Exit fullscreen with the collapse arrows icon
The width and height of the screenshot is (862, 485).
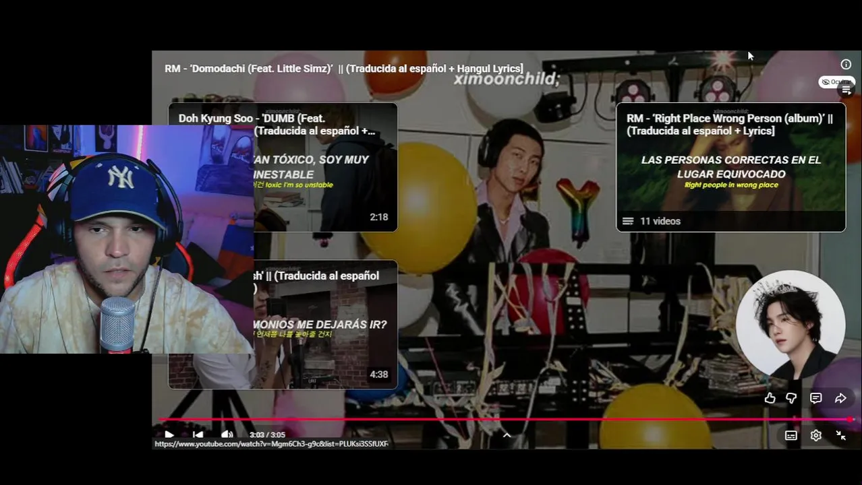pos(840,436)
